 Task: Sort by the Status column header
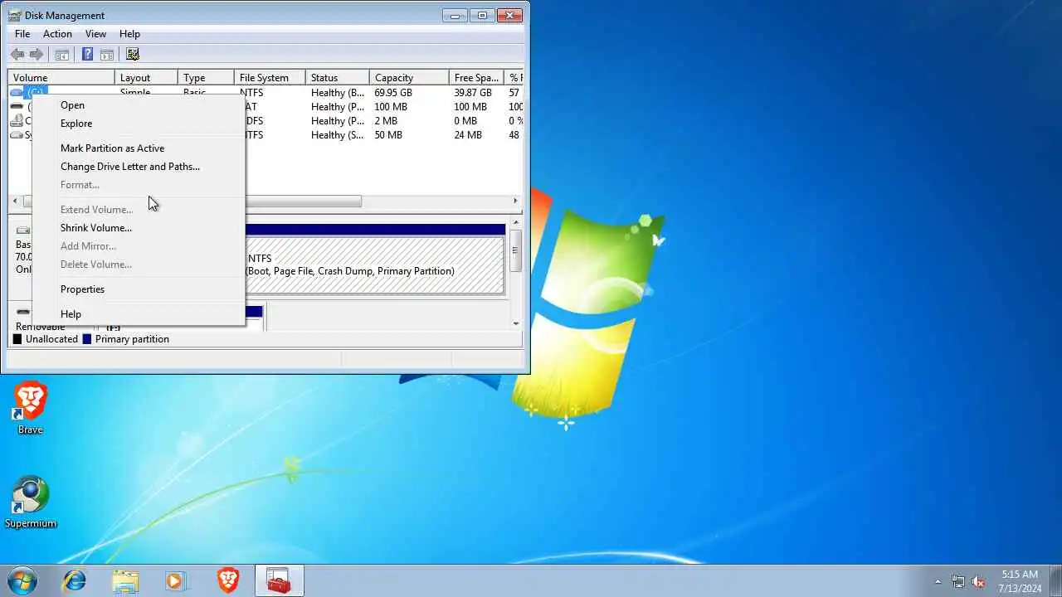337,78
